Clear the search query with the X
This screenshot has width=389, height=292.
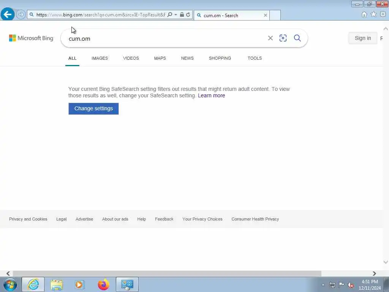tap(270, 38)
